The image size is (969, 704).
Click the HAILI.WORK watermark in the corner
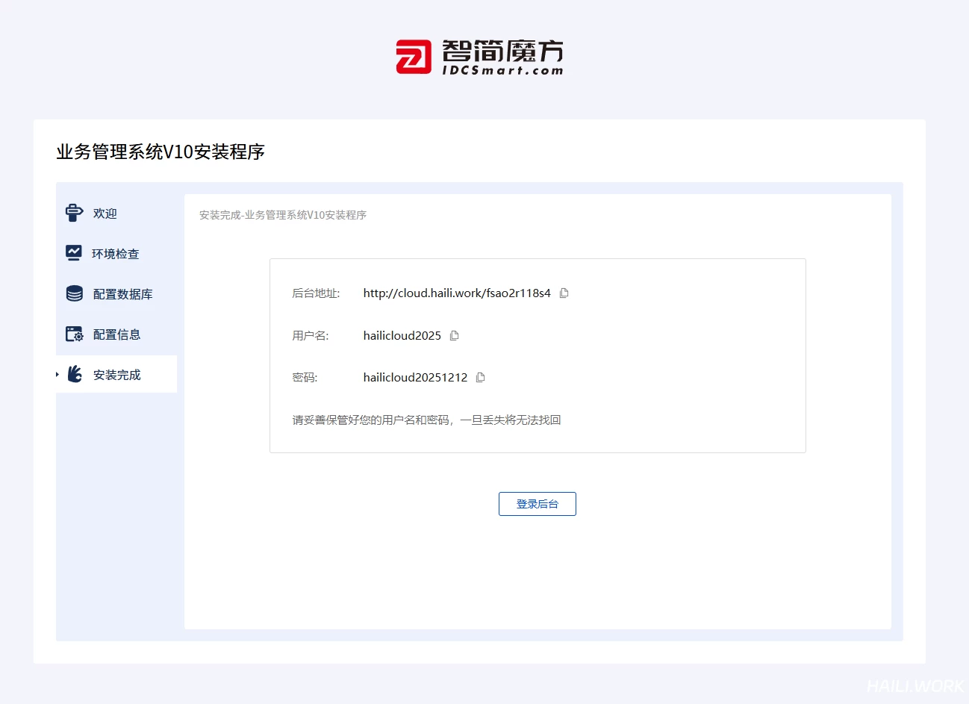(x=915, y=685)
